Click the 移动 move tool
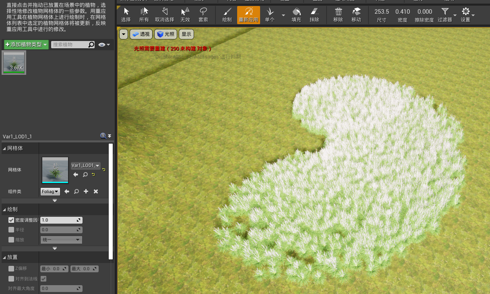The height and width of the screenshot is (294, 490). point(356,15)
